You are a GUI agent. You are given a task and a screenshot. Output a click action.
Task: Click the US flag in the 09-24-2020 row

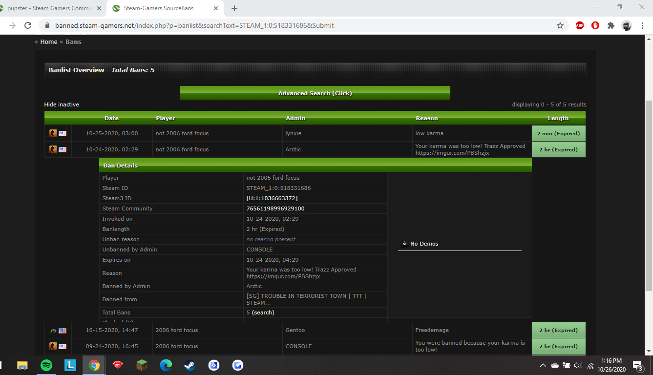(x=63, y=346)
